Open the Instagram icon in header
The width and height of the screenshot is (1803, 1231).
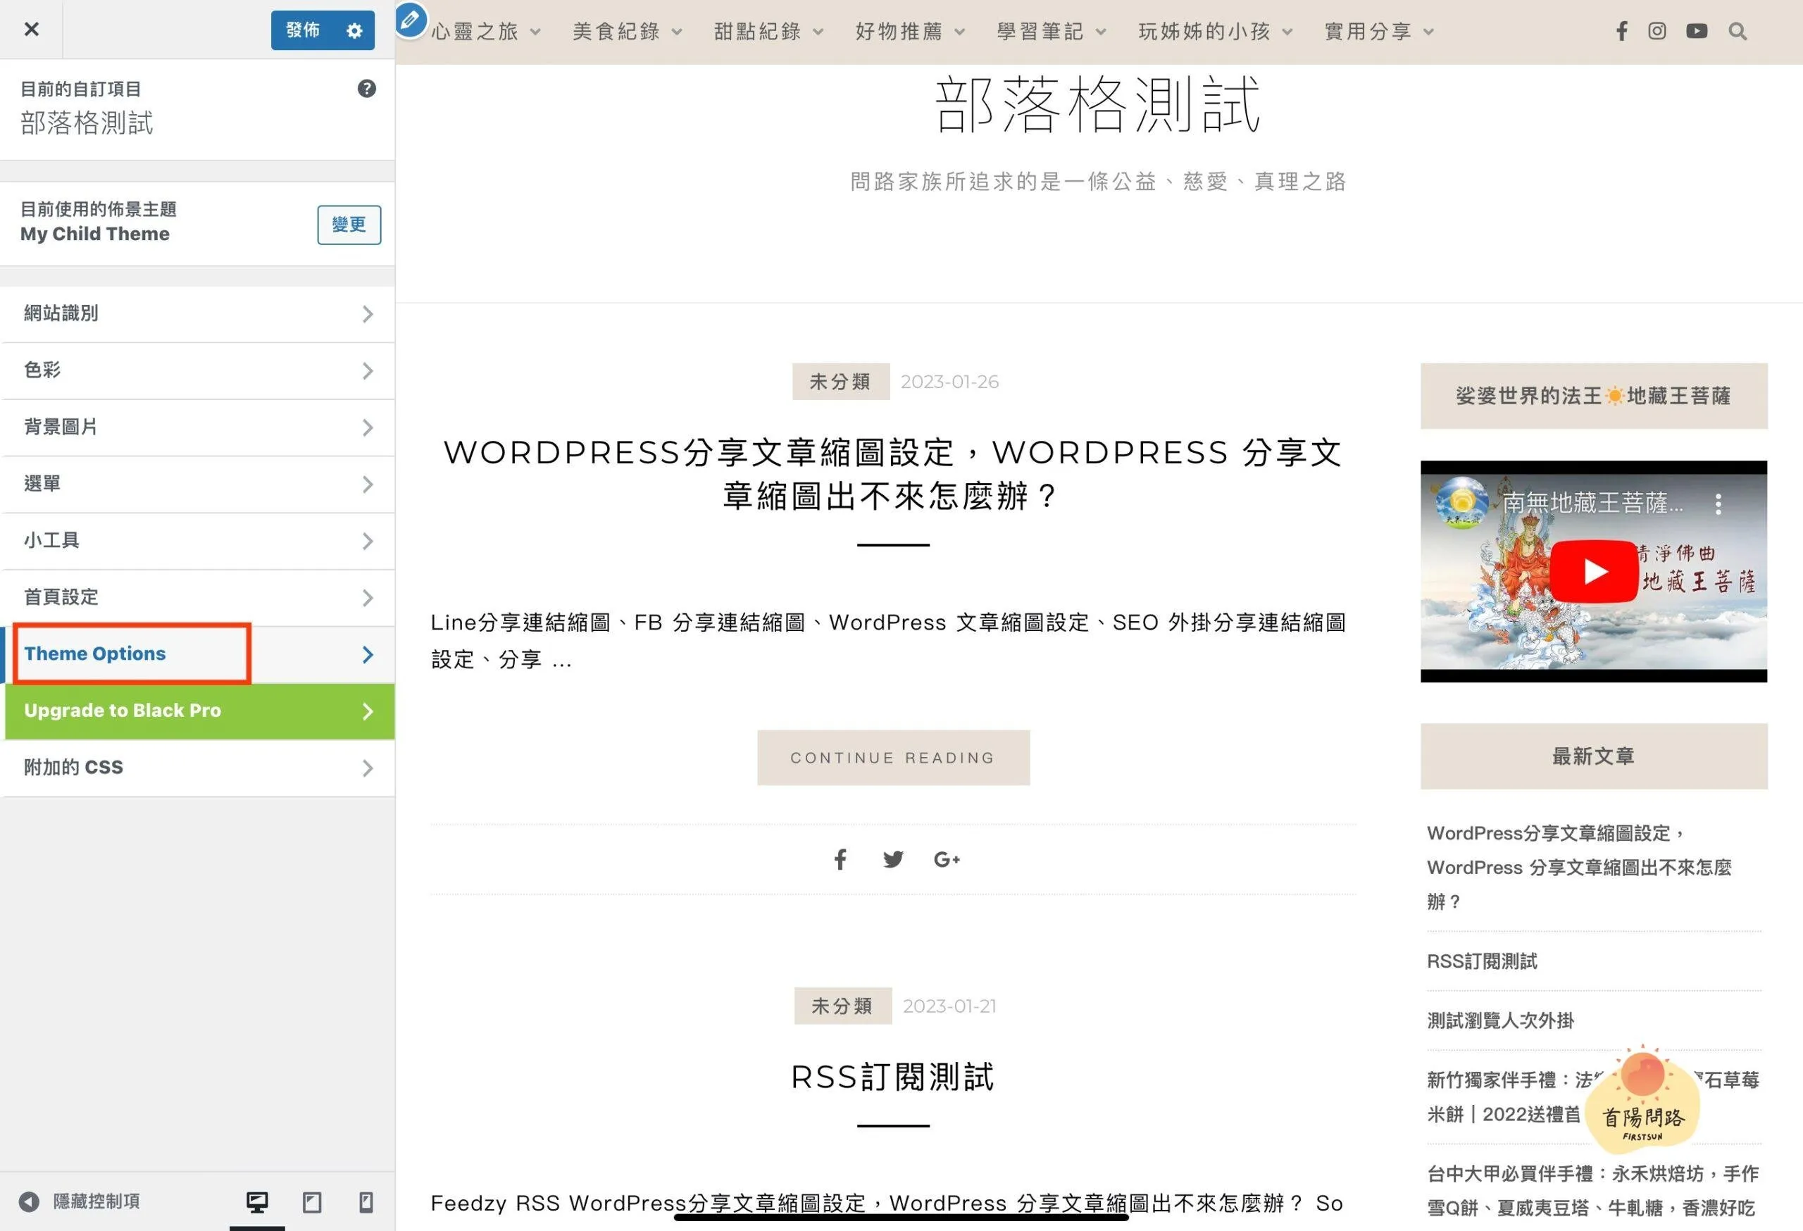click(1657, 31)
